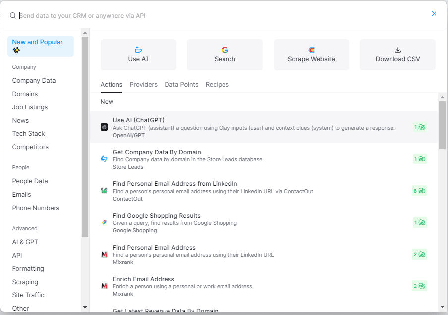
Task: Select AI & GPT category
Action: pos(25,242)
